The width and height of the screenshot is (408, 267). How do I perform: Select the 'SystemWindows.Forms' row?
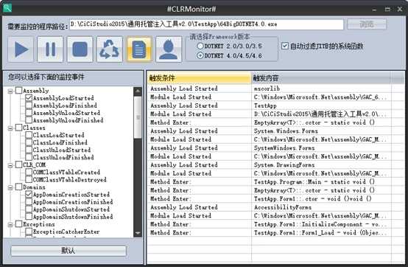tap(270, 148)
